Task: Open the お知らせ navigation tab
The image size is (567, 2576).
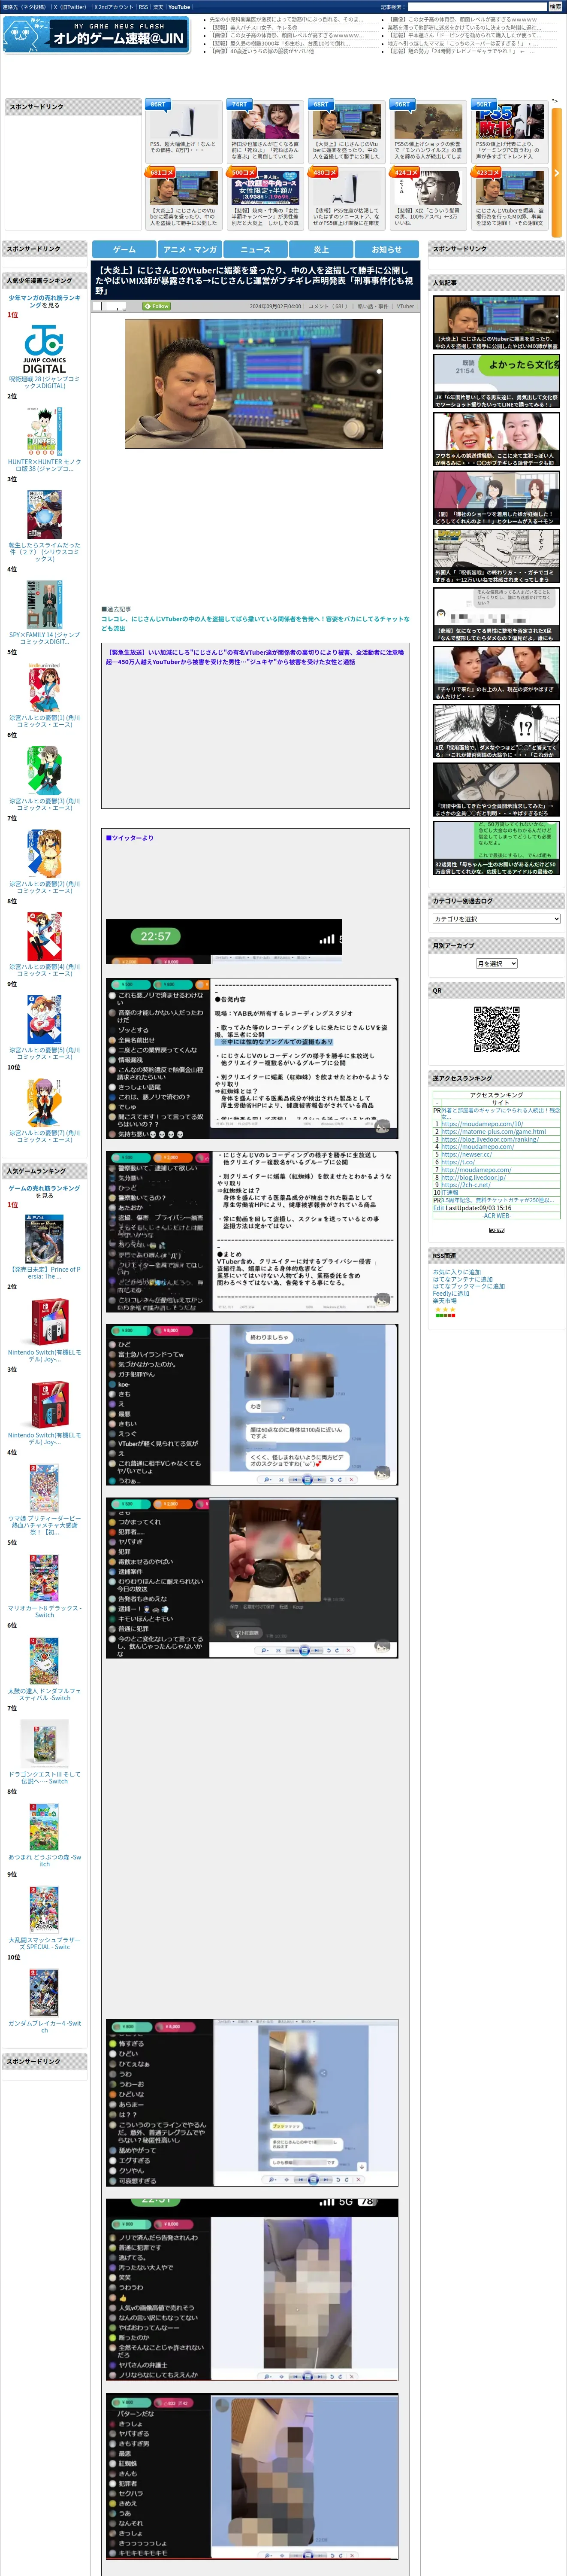Action: pyautogui.click(x=387, y=249)
